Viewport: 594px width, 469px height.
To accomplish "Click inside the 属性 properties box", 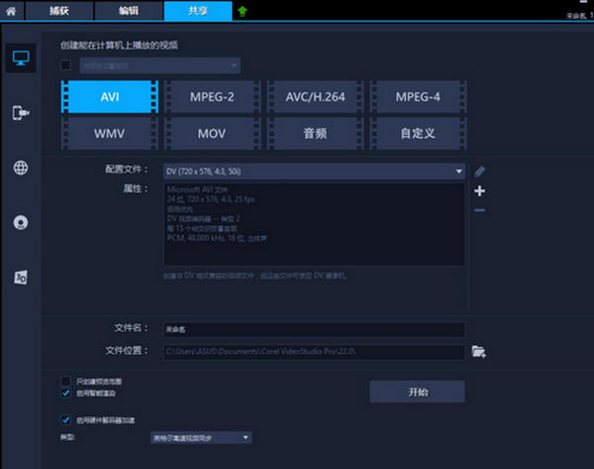I will click(x=314, y=224).
